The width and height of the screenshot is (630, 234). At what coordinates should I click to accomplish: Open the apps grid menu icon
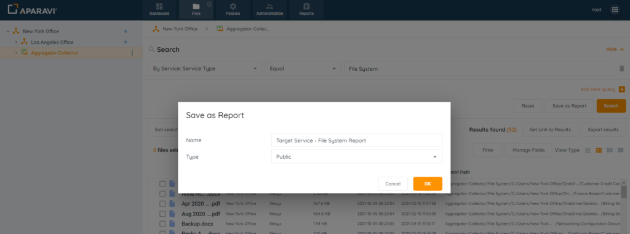[615, 10]
